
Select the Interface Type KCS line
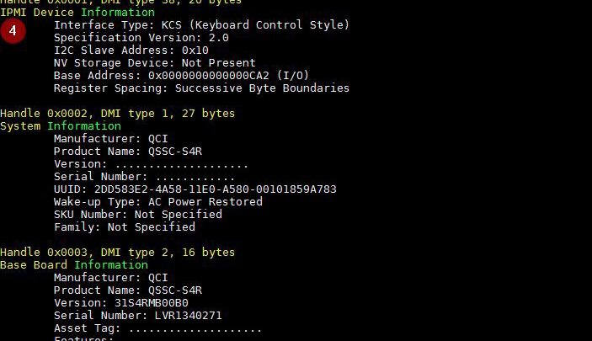[x=201, y=25]
